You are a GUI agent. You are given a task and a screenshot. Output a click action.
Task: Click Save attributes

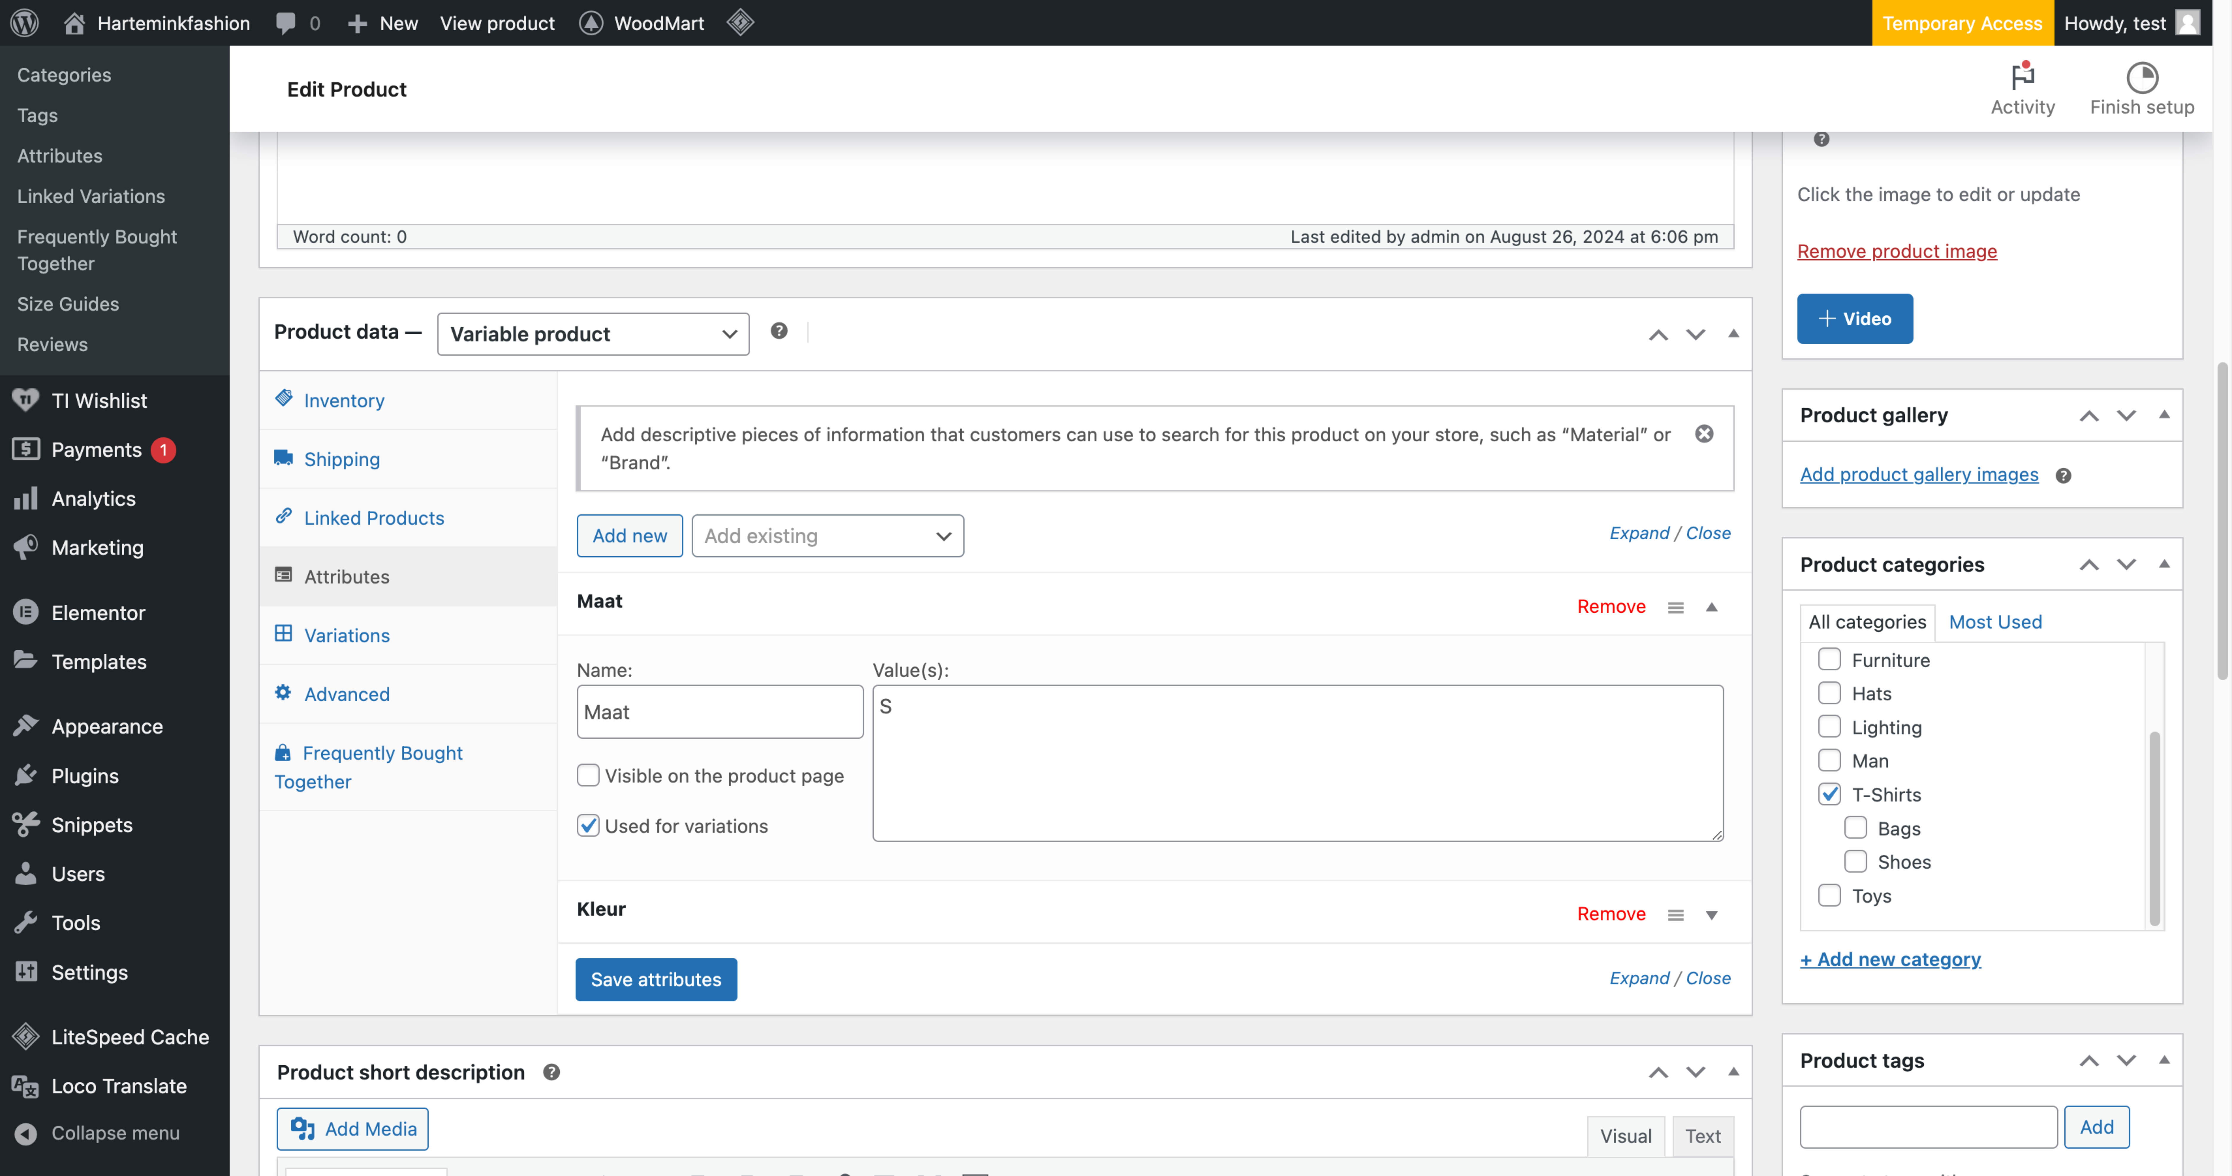click(x=656, y=979)
